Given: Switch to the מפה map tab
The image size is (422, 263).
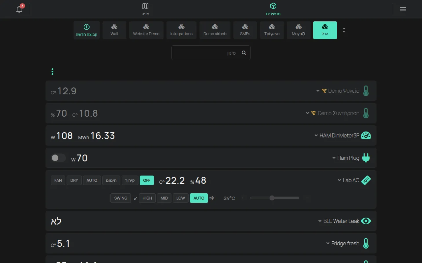Looking at the screenshot, I should coord(145,9).
